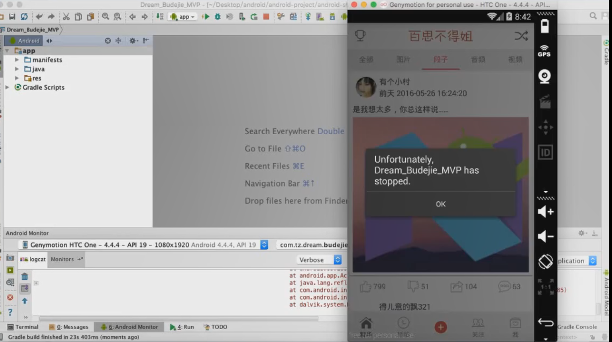Open the Verbose log level dropdown
Viewport: 612px width, 342px height.
coord(319,260)
